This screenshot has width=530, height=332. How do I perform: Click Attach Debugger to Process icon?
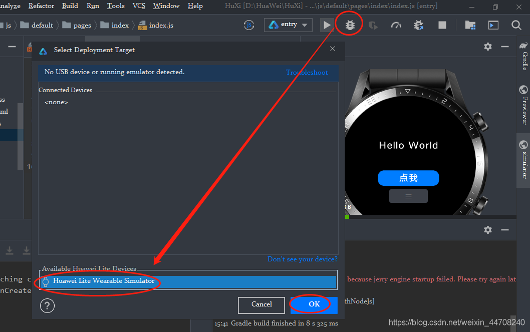tap(419, 25)
